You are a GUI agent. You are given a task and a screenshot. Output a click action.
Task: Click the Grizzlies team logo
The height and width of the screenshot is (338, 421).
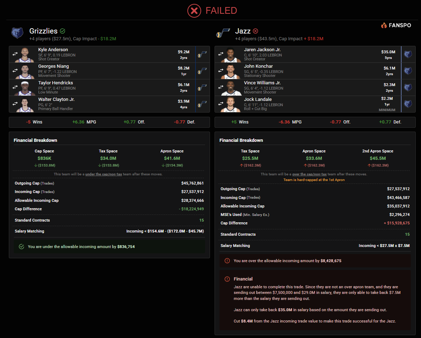(x=17, y=33)
